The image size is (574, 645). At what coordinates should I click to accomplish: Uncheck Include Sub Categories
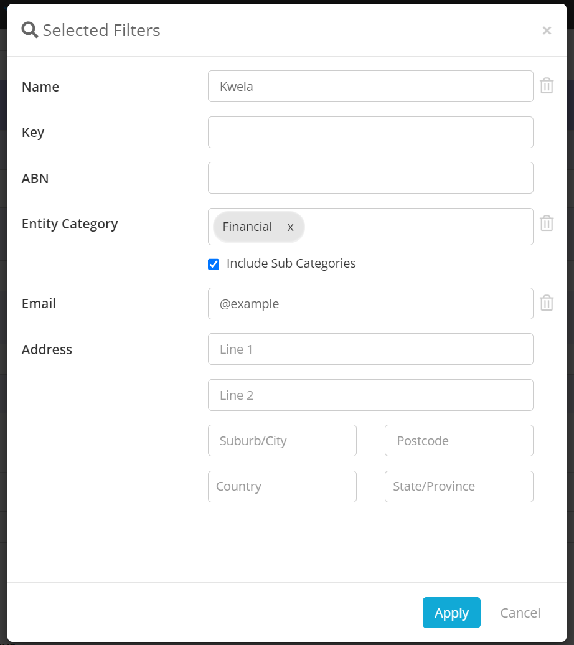tap(214, 264)
